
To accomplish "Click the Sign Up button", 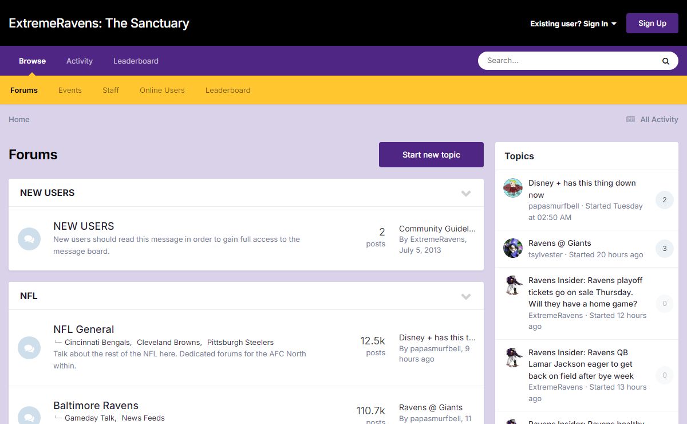I will (652, 23).
